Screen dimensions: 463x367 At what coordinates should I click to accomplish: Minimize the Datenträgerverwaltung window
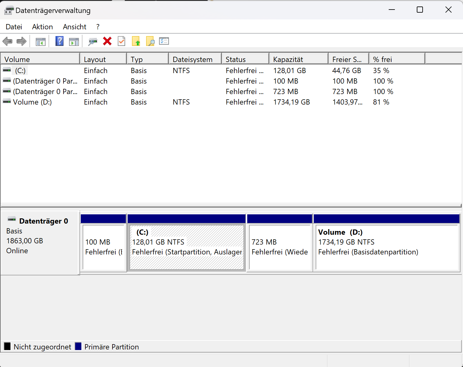coord(392,10)
